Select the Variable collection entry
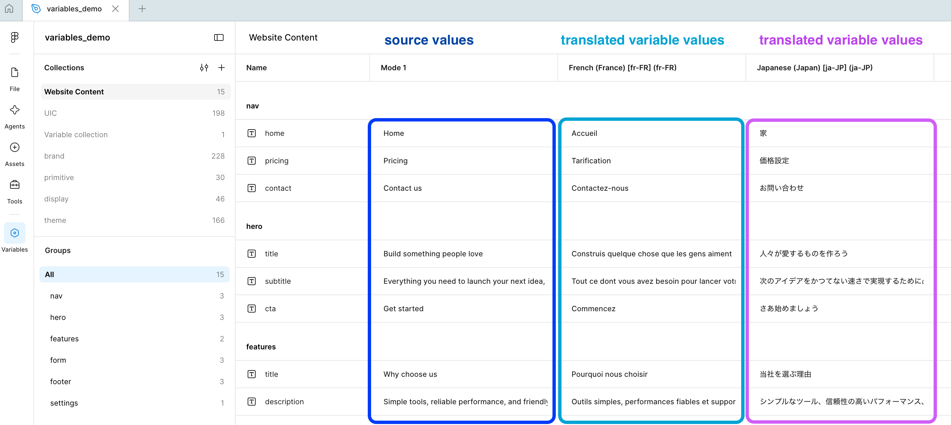This screenshot has width=951, height=425. tap(136, 135)
